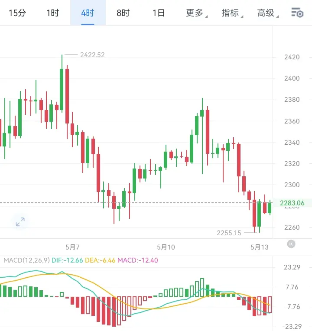The height and width of the screenshot is (331, 312).
Task: Click the MACD:-12.40 value
Action: click(x=138, y=260)
